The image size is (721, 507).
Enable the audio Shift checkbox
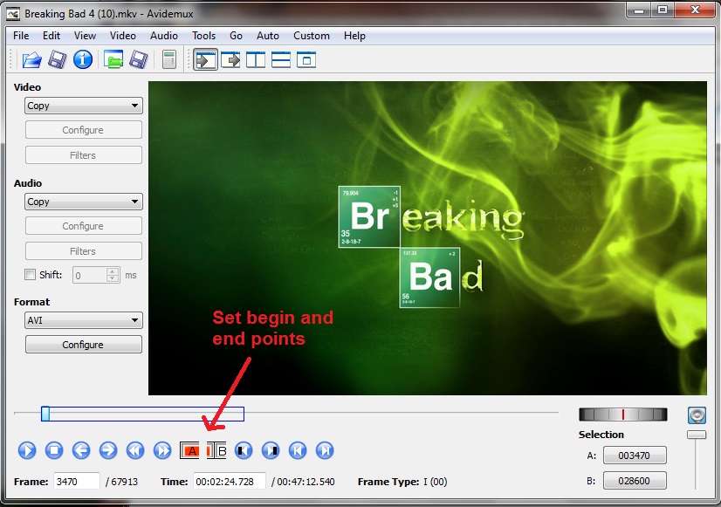tap(30, 275)
